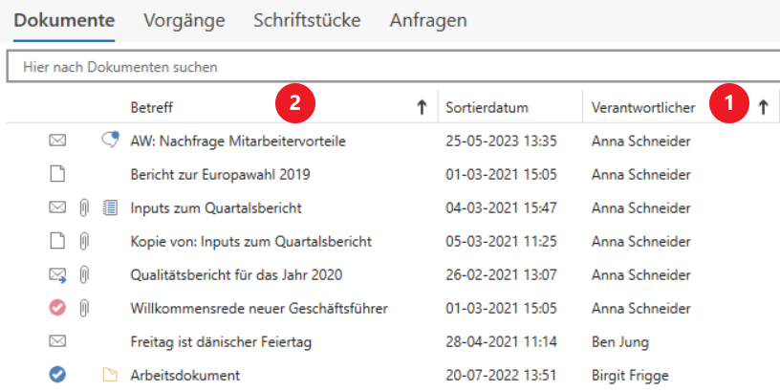The image size is (780, 392).
Task: Click the notes icon beside Inputs zum Quartalsbericht
Action: pos(109,207)
